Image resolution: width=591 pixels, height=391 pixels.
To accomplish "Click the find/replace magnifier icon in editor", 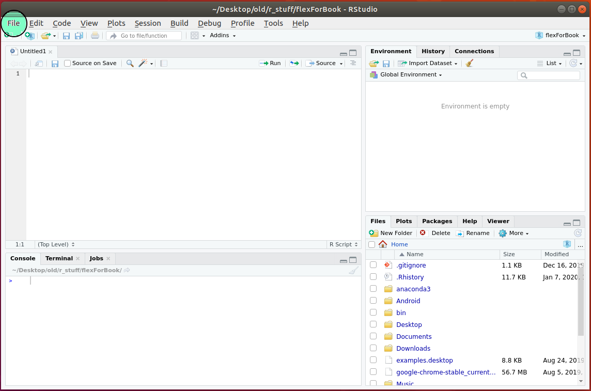I will tap(130, 64).
